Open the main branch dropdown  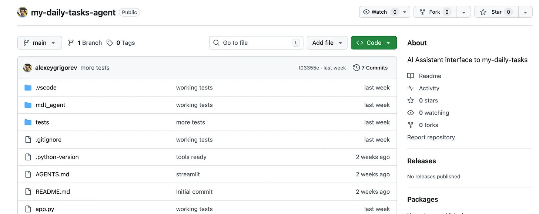[x=40, y=43]
